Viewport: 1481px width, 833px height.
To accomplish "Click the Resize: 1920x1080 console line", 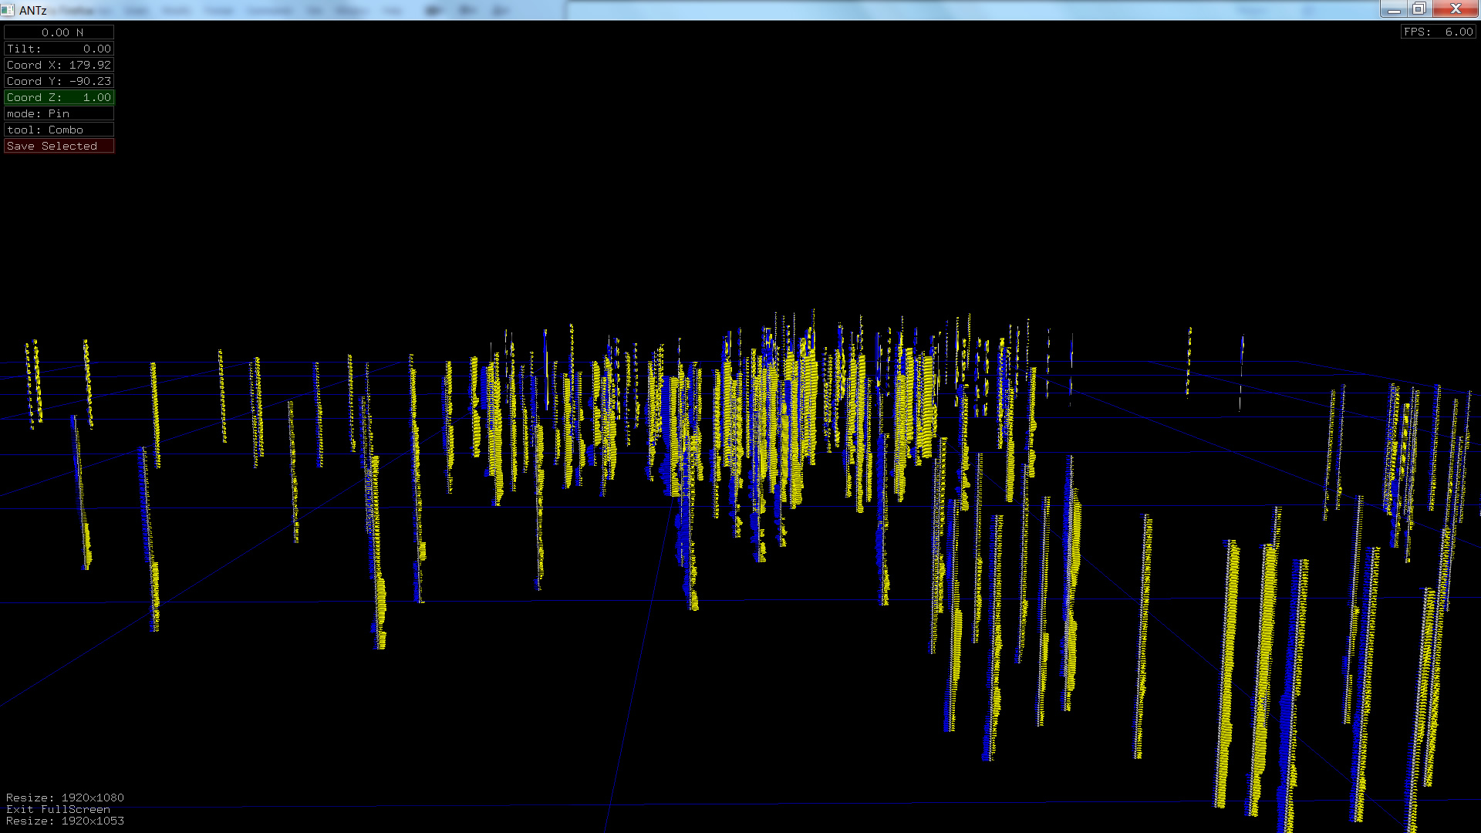I will click(65, 798).
